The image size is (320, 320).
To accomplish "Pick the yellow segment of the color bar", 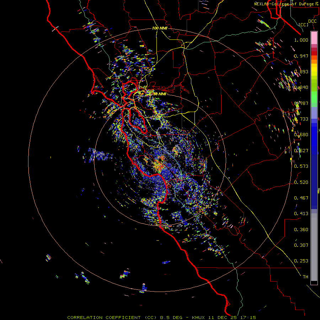I will [314, 70].
